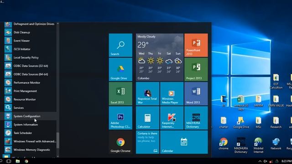Viewport: 292px width, 164px height.
Task: Open Disk Cleanup from the list
Action: click(28, 32)
